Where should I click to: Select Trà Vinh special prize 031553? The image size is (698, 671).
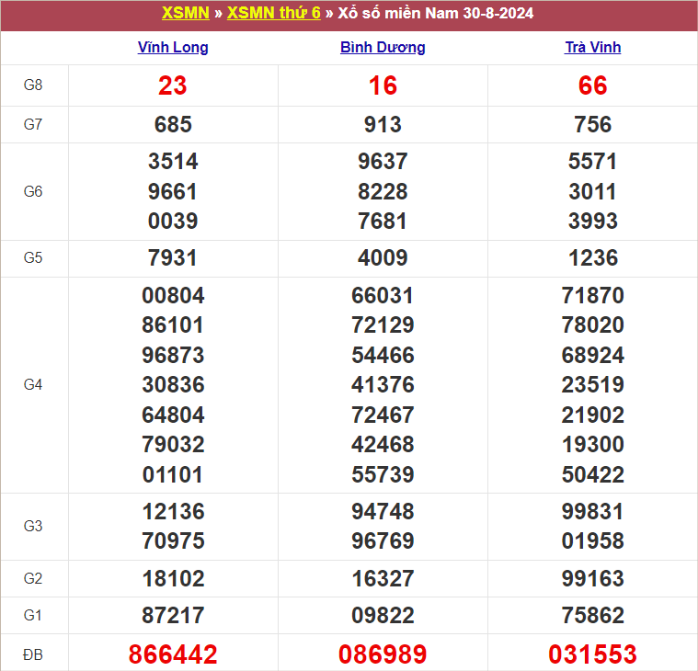coord(592,654)
